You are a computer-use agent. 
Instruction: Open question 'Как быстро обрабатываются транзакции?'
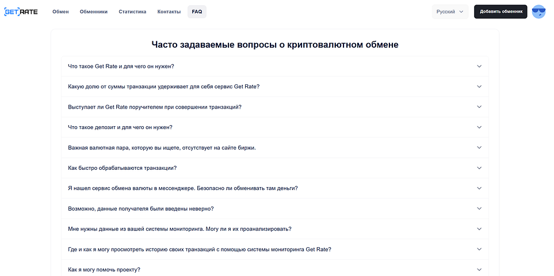tap(122, 168)
